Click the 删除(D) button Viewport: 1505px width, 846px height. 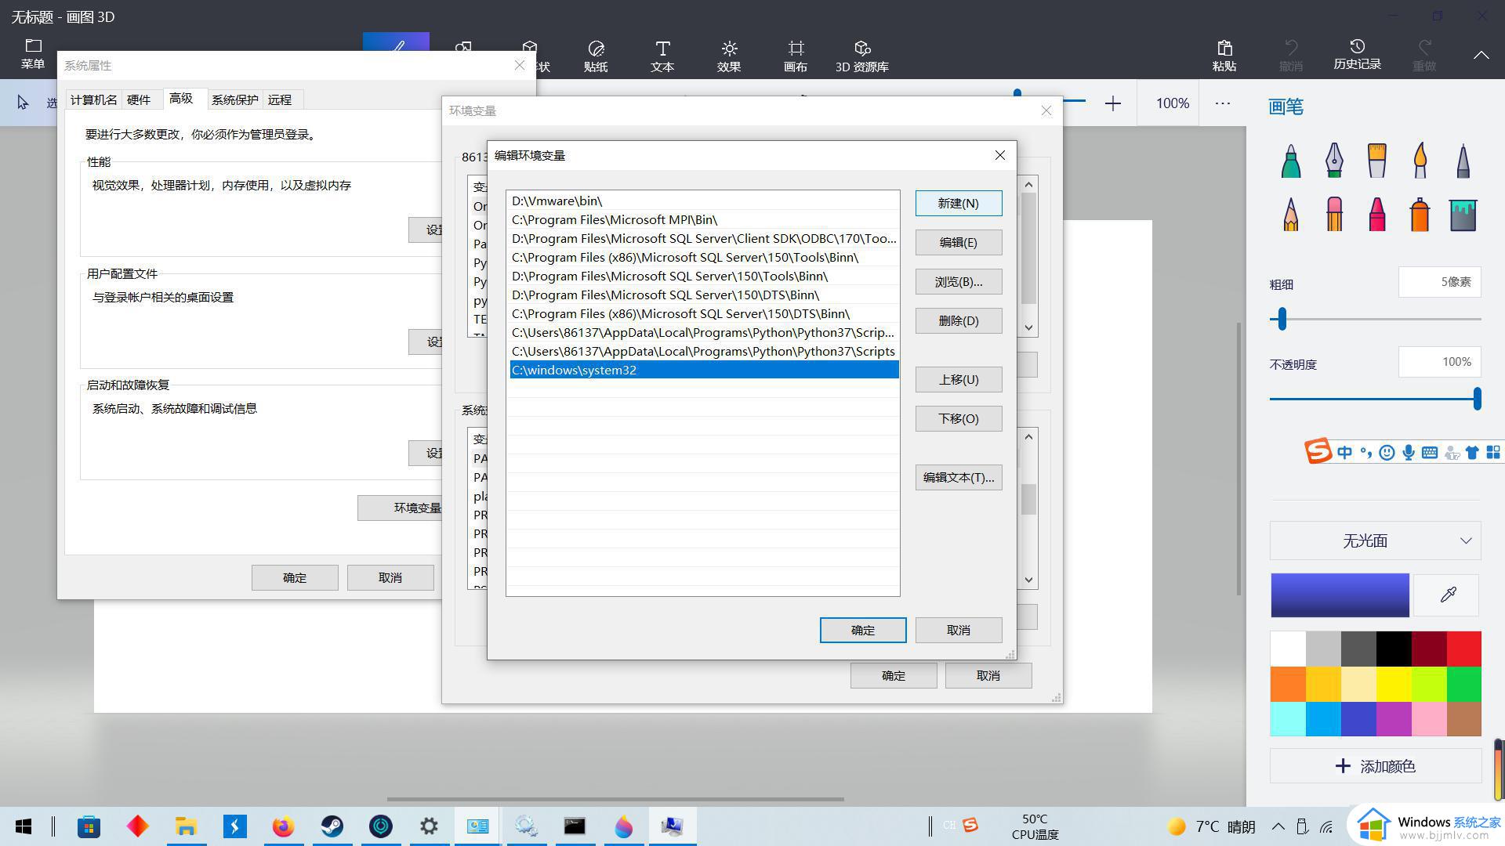958,320
